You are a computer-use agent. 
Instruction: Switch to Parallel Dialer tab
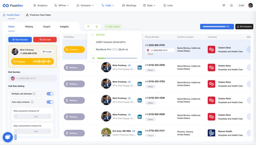coord(11,15)
